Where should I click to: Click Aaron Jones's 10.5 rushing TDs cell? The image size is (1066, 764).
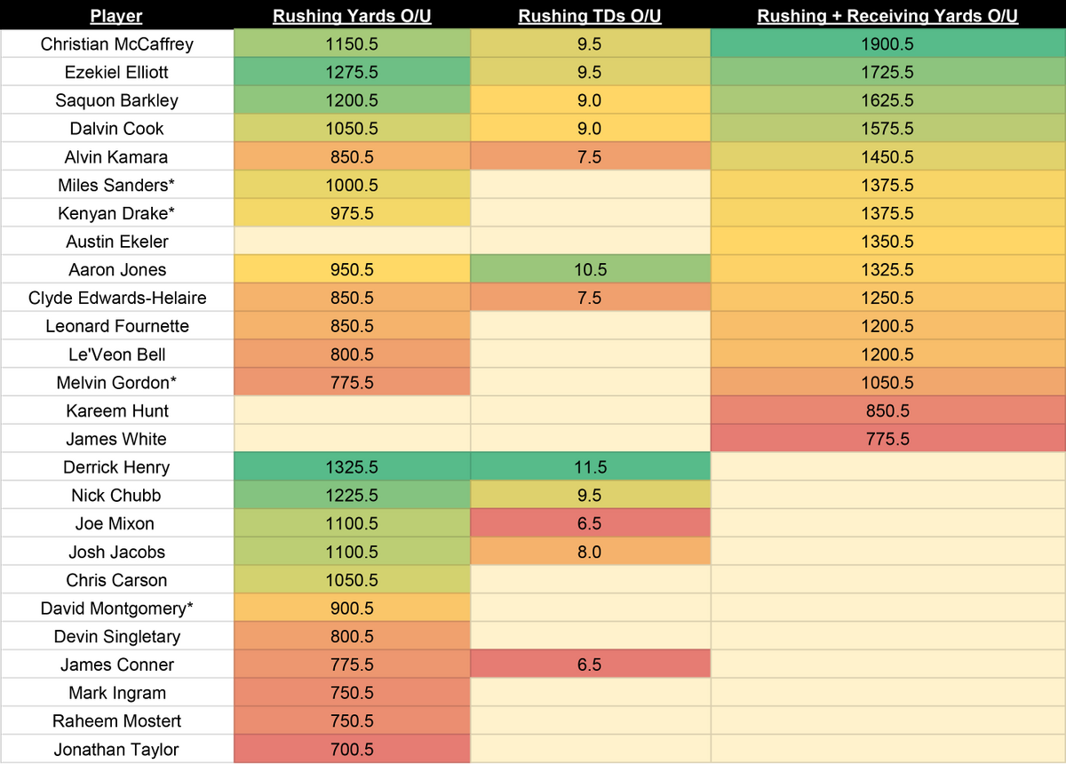pos(590,269)
